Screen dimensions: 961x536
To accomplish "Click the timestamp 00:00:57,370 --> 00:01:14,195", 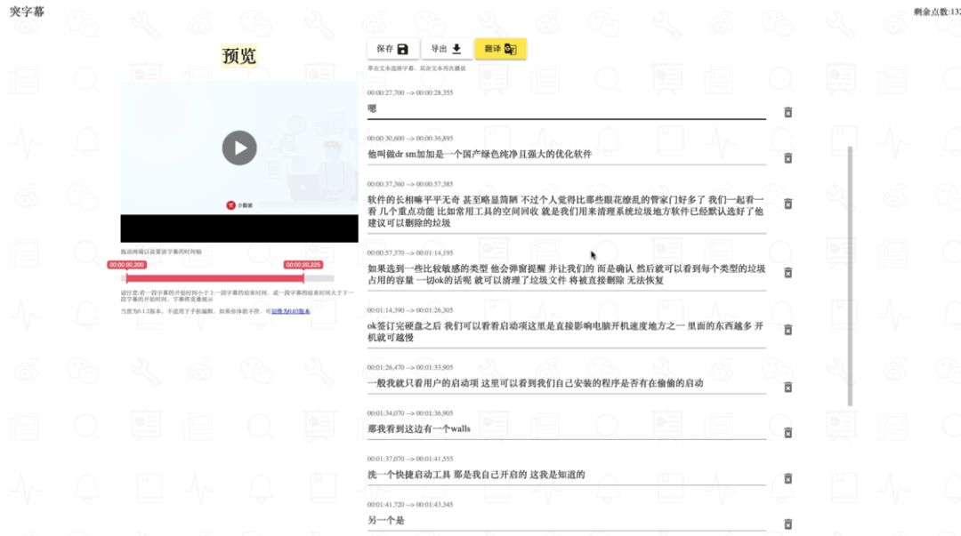I will tap(410, 252).
